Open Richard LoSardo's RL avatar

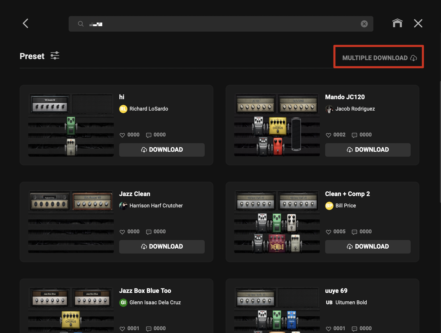tap(123, 109)
